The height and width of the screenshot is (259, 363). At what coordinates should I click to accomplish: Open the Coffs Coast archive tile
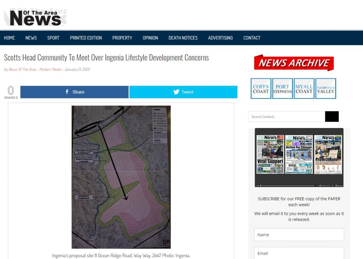coord(261,88)
